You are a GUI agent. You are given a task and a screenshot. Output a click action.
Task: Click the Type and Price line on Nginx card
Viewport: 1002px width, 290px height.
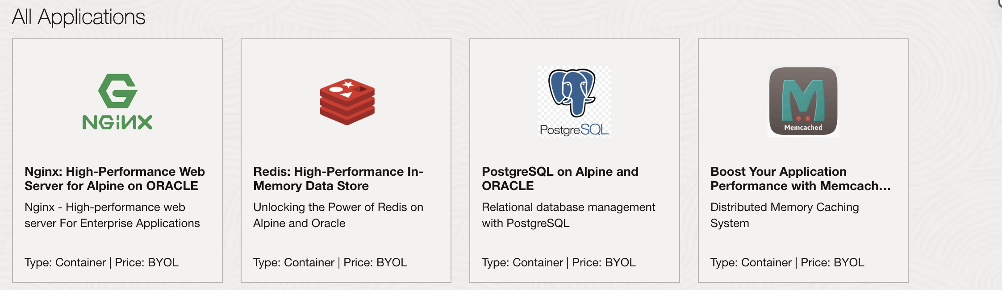tap(101, 262)
